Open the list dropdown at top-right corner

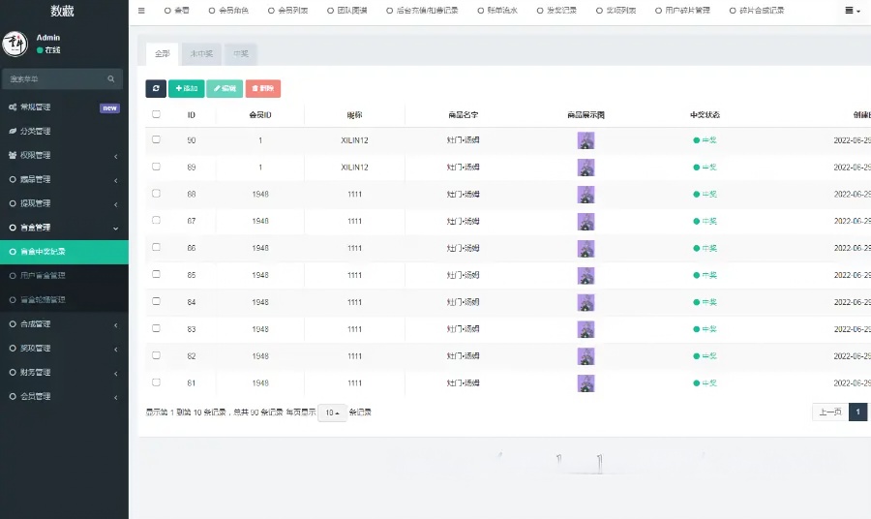(853, 11)
